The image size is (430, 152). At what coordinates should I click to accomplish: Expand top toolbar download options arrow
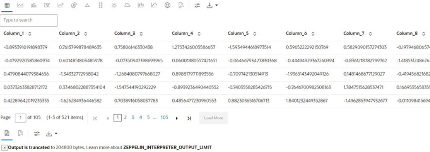217,6
